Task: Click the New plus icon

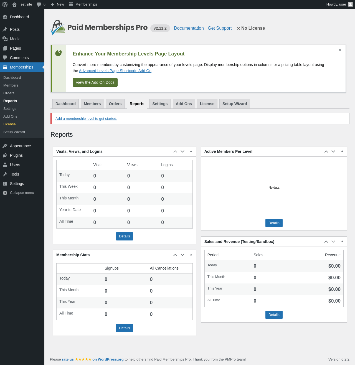Action: tap(52, 4)
